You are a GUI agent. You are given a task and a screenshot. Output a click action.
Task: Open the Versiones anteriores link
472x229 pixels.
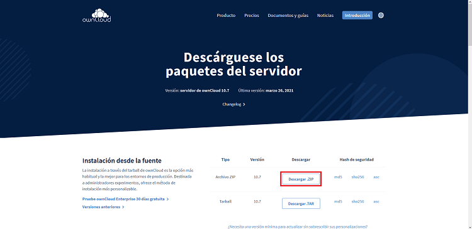click(103, 207)
